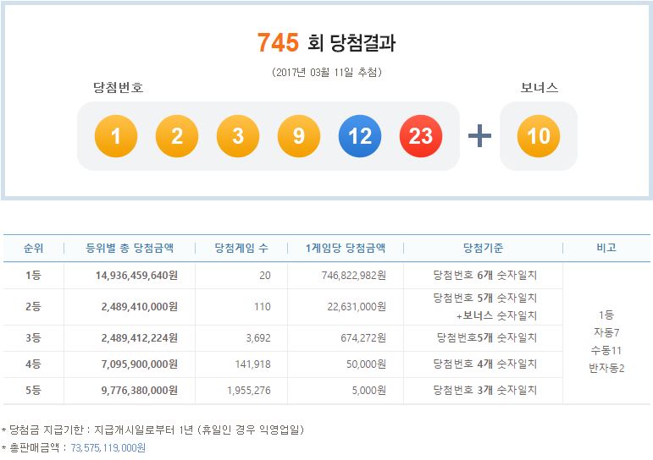Click the 1등 total prize amount cell
Screen dimensions: 653x460
[132, 275]
